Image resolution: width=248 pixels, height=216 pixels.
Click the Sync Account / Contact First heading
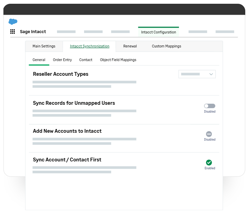[x=67, y=160]
